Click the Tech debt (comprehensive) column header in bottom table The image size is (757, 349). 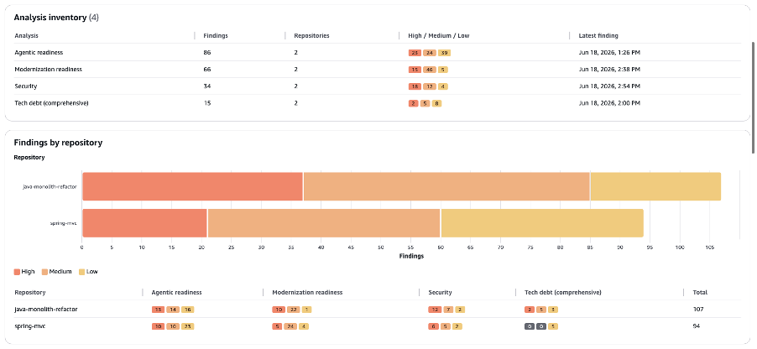pos(563,293)
